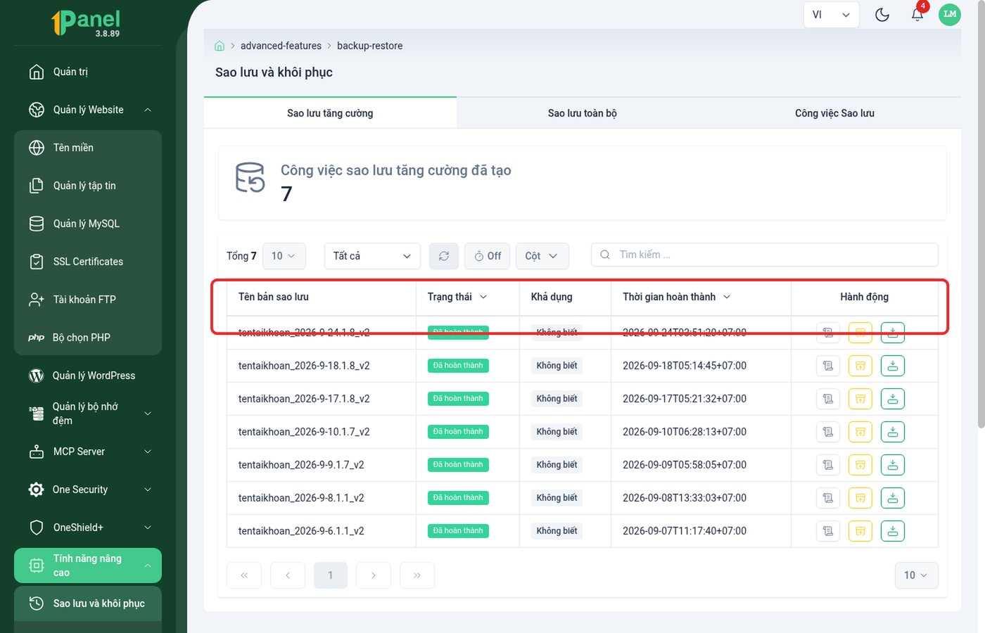Open the notifications bell
The image size is (985, 633).
coord(917,15)
